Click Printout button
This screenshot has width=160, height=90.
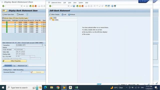[71, 14]
